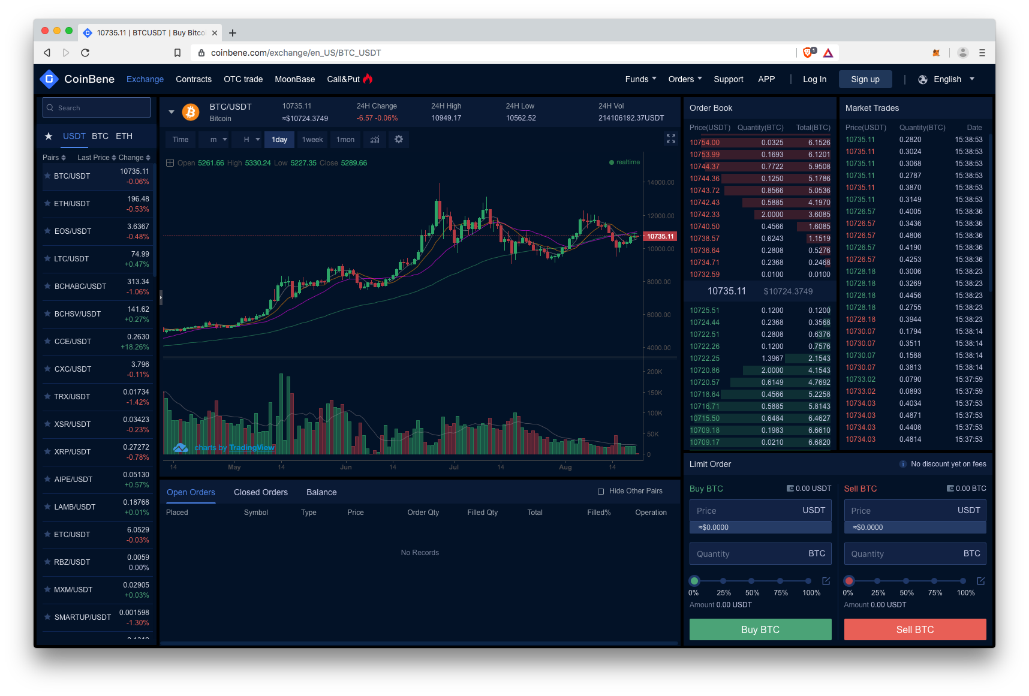Image resolution: width=1029 pixels, height=696 pixels.
Task: Reload the browser page
Action: (85, 53)
